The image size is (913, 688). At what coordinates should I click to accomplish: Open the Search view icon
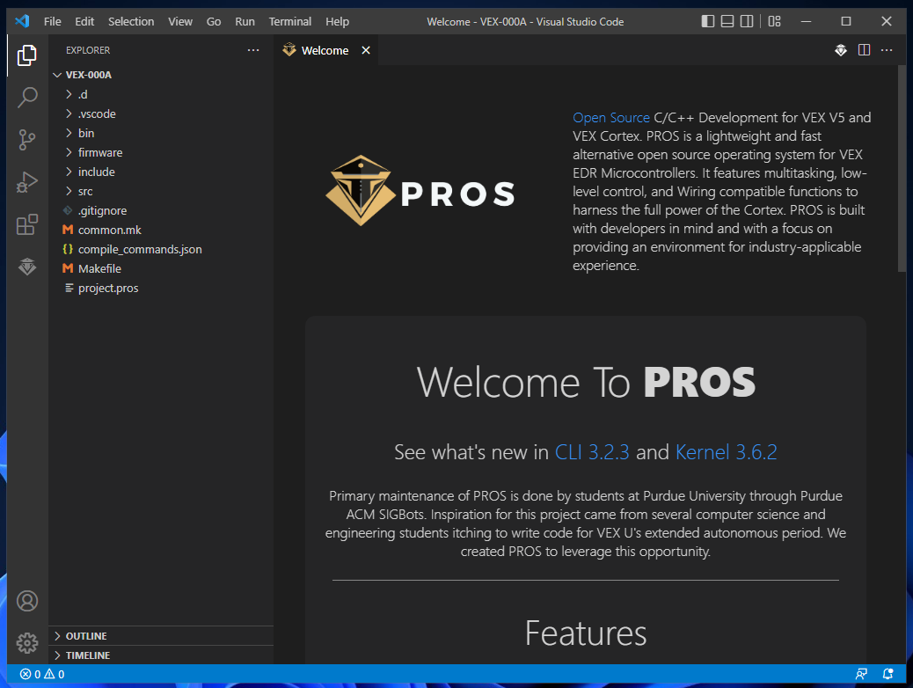pyautogui.click(x=26, y=98)
